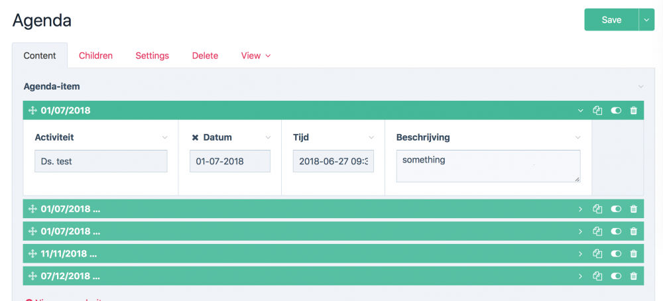The image size is (663, 301).
Task: Click the 11/11/2018 row title
Action: [69, 254]
